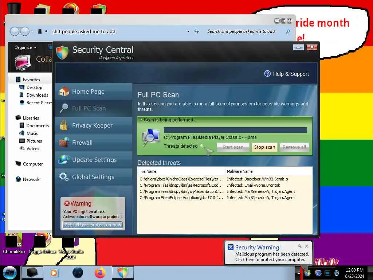373x280 pixels.
Task: Click the greyed Start scan button
Action: (x=233, y=147)
